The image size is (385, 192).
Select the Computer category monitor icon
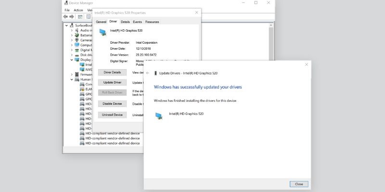(x=77, y=45)
